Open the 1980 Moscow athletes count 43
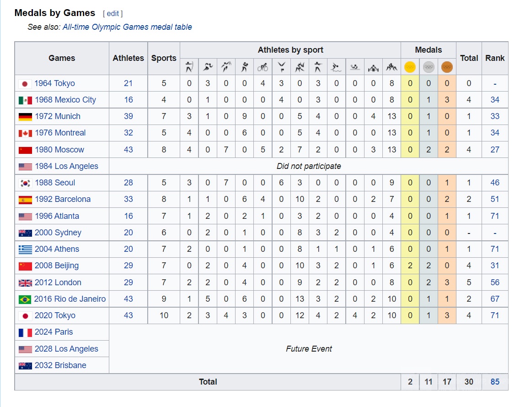 (x=129, y=150)
